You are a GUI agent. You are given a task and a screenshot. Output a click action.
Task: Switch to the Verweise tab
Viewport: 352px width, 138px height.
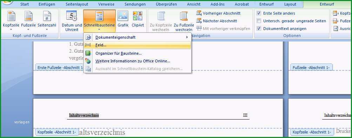pos(106,4)
